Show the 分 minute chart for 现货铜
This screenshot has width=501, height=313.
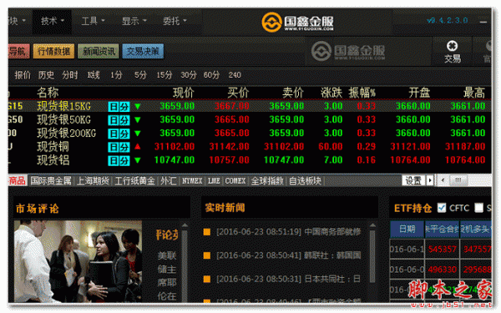click(124, 147)
